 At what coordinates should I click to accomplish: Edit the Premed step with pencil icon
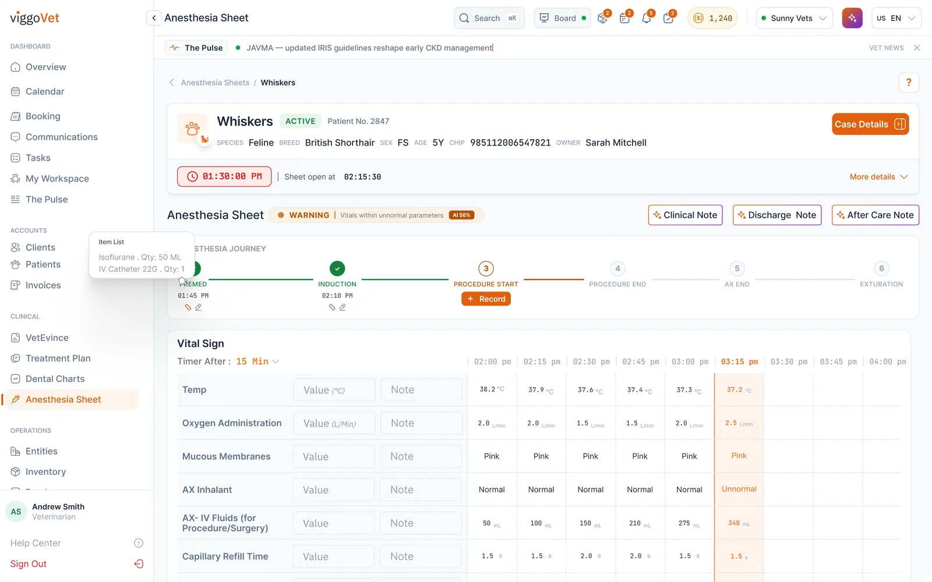(199, 307)
